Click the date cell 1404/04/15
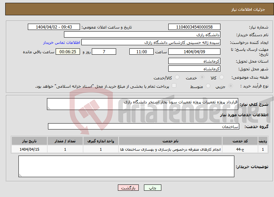 click(x=29, y=149)
